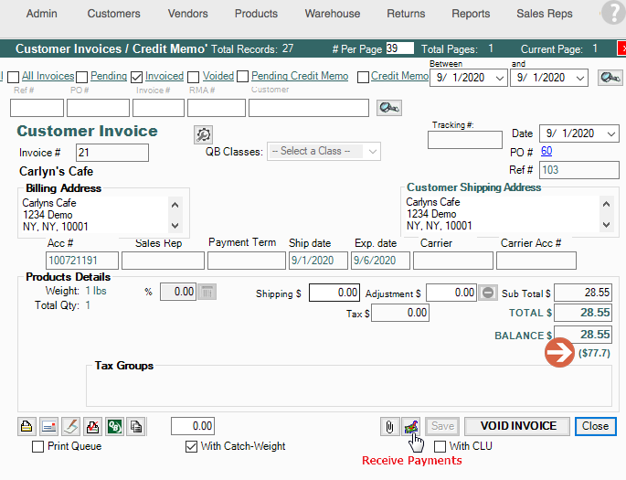Open the QB Classes dropdown
This screenshot has height=480, width=626.
pyautogui.click(x=324, y=151)
